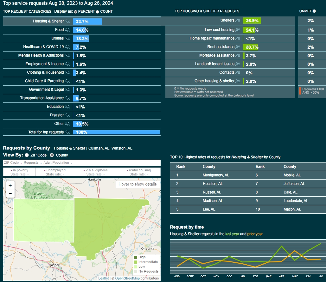Open the Leaflet attribution link
Image resolution: width=326 pixels, height=282 pixels.
pyautogui.click(x=103, y=278)
